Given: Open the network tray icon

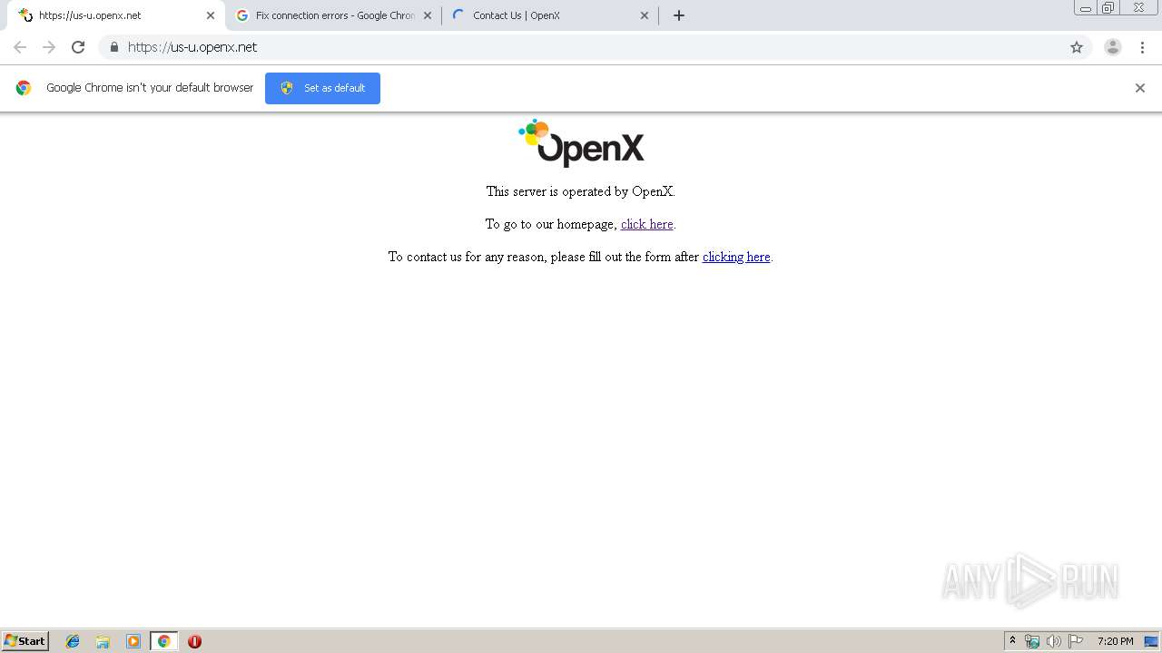Looking at the screenshot, I should pos(1032,641).
